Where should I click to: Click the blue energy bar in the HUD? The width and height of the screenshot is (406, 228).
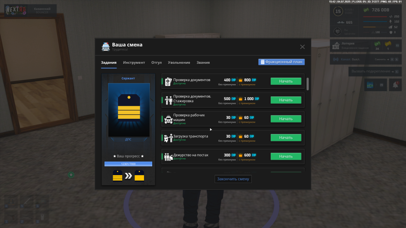click(x=375, y=22)
